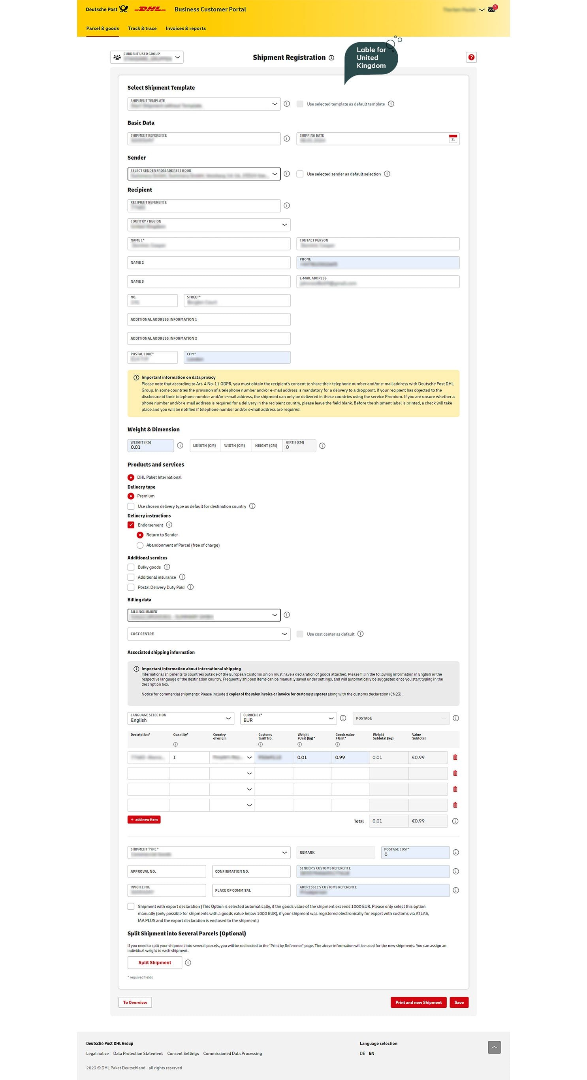Open the mail notifications envelope icon
This screenshot has height=1080, width=587.
[491, 9]
